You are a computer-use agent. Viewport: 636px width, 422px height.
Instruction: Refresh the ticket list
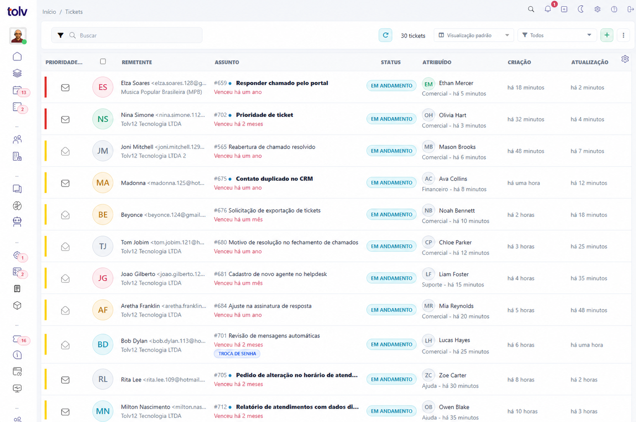[386, 35]
